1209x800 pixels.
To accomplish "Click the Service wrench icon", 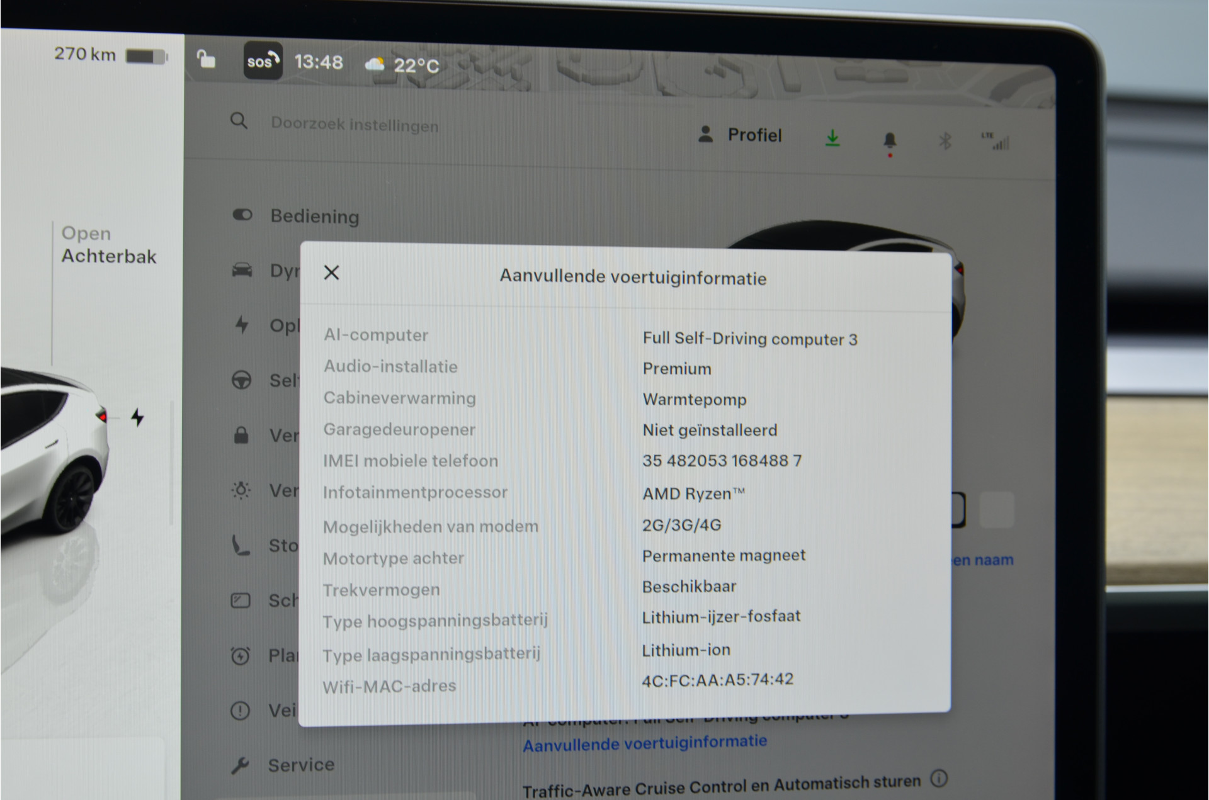I will coord(240,765).
